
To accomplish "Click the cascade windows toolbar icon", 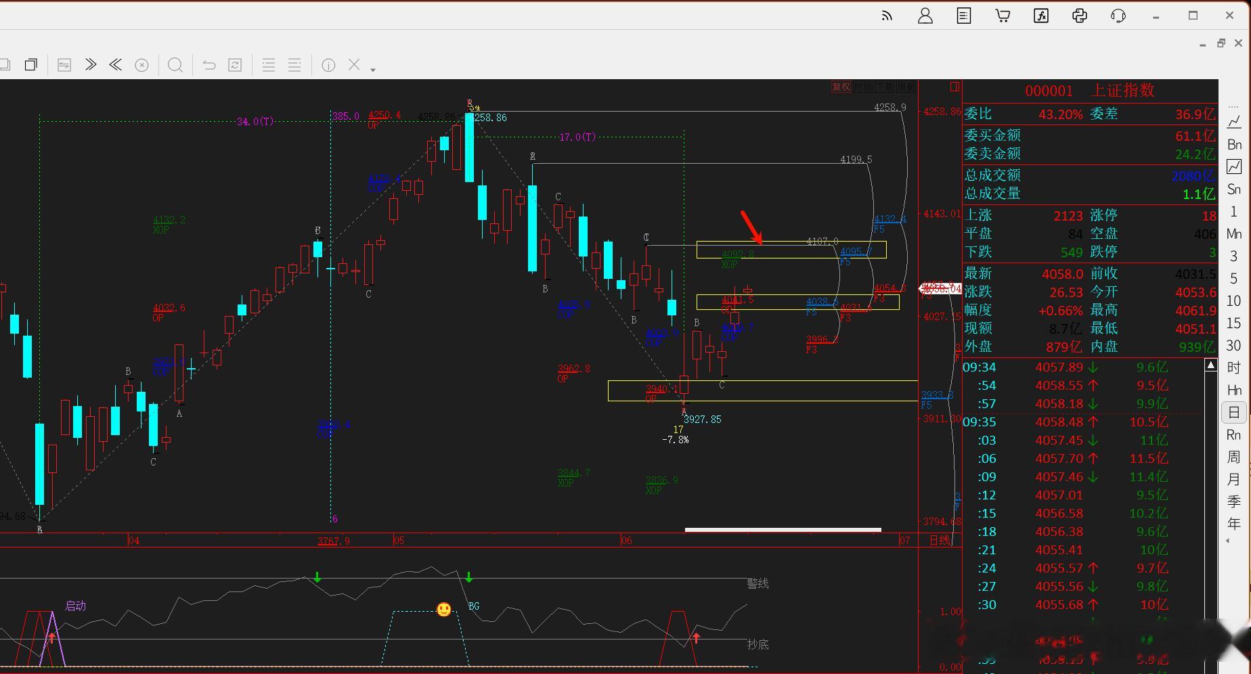I will point(31,65).
